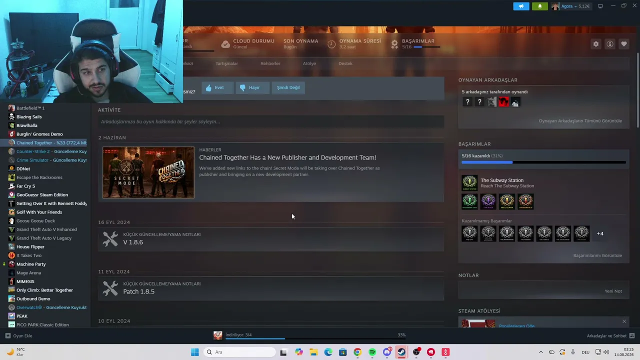
Task: Click the playtime clock icon
Action: coord(331,44)
